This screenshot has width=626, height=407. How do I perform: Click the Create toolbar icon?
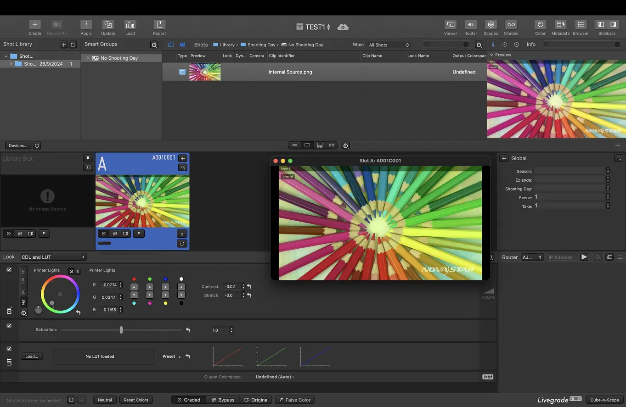tap(35, 25)
